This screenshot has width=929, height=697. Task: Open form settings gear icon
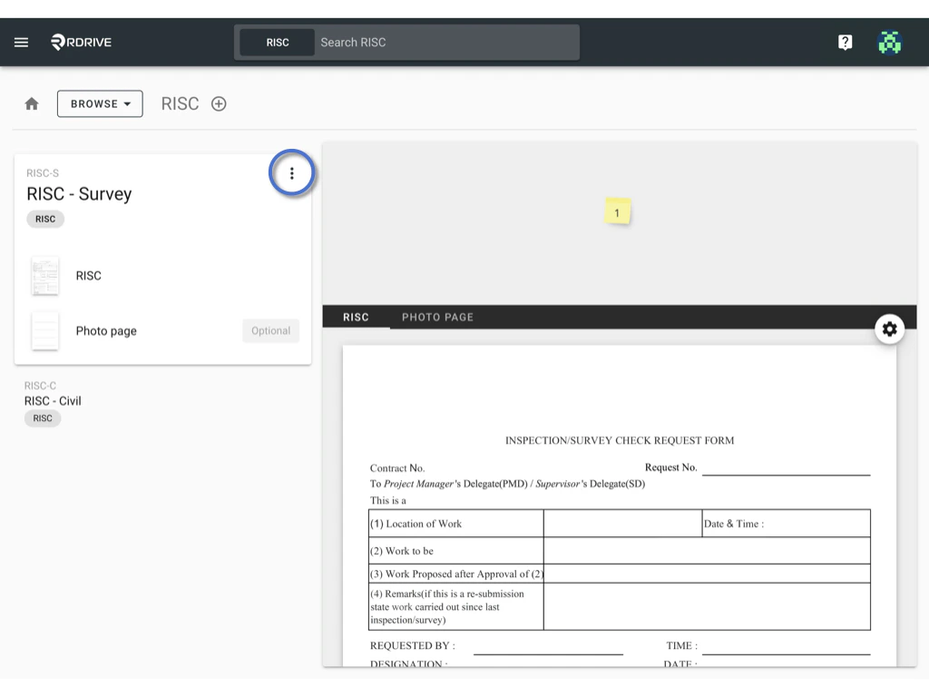(x=889, y=329)
